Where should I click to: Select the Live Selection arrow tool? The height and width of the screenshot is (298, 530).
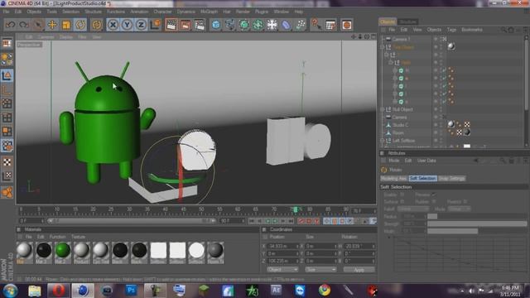click(38, 25)
